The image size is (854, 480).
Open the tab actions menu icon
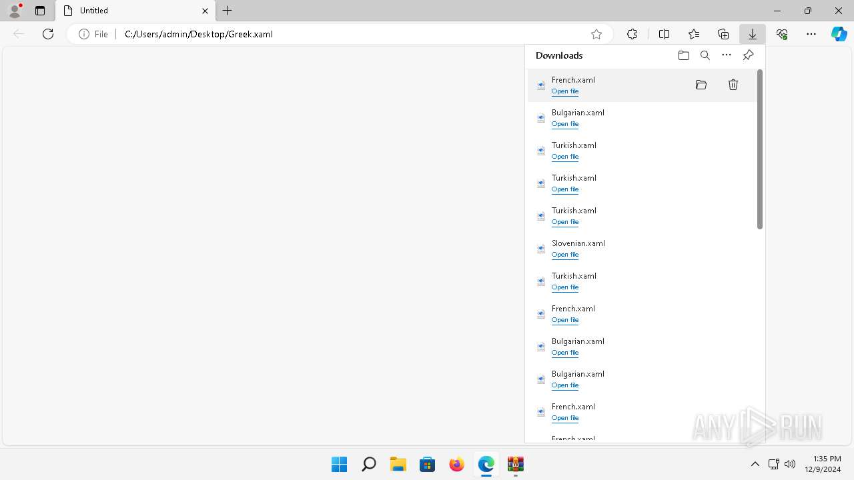click(x=40, y=11)
